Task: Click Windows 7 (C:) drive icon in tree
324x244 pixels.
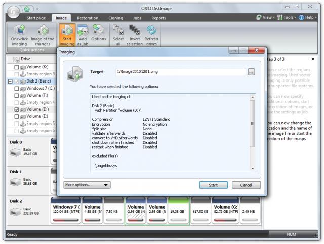Action: point(23,89)
